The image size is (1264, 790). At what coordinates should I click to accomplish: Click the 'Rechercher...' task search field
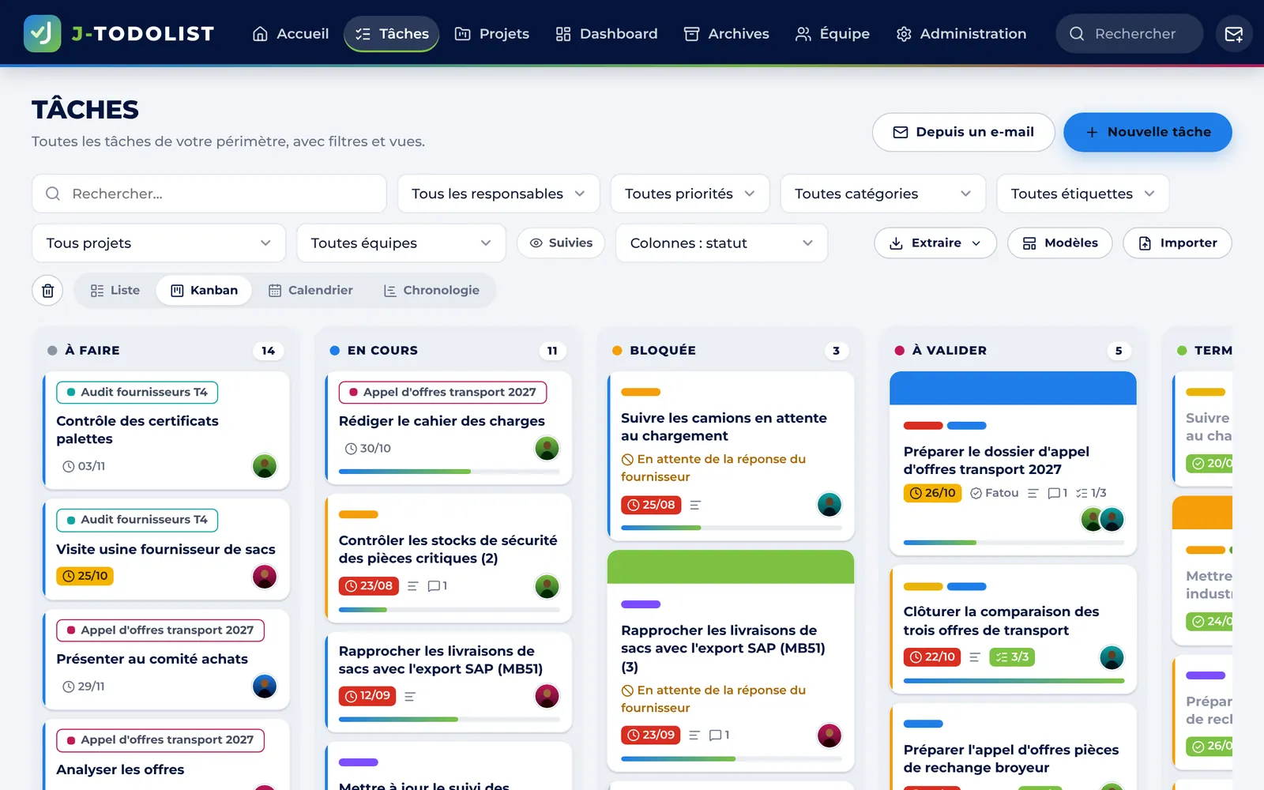point(209,194)
